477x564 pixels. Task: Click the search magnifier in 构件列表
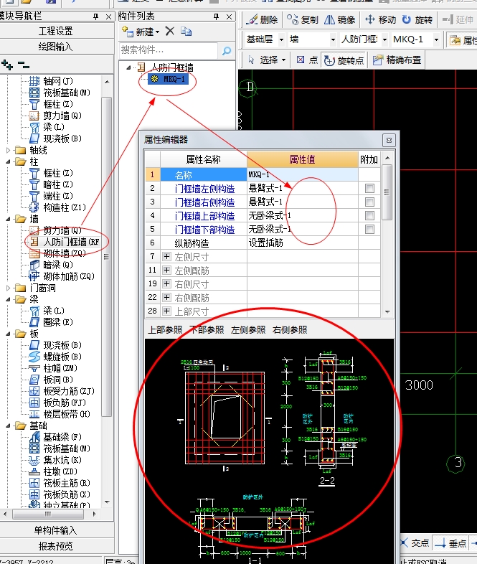coord(227,50)
